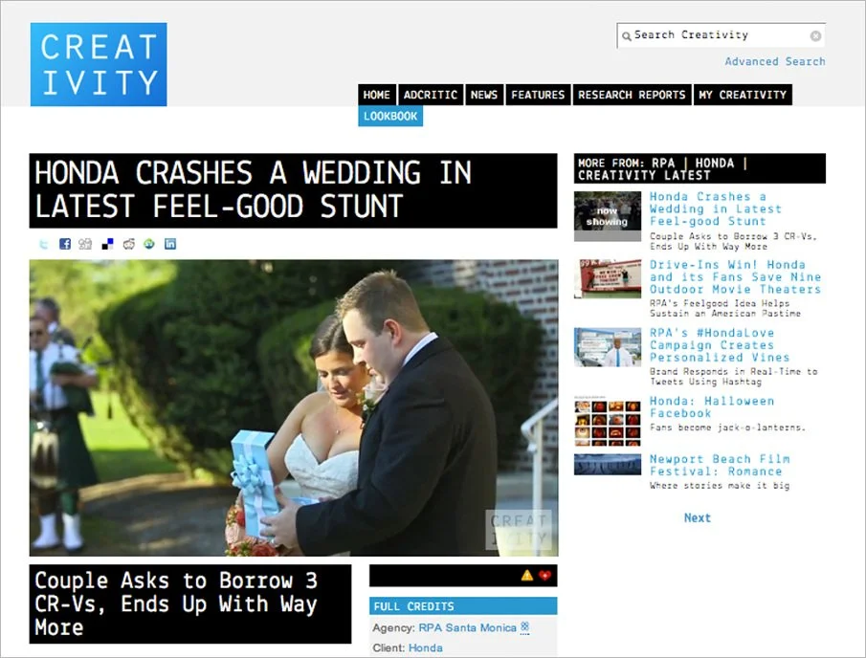Viewport: 866px width, 658px height.
Task: Focus the Search Creativity input field
Action: coord(721,35)
